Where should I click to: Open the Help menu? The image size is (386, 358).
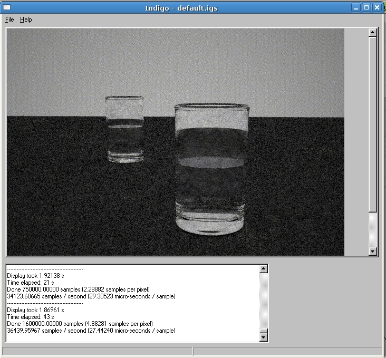(x=26, y=20)
